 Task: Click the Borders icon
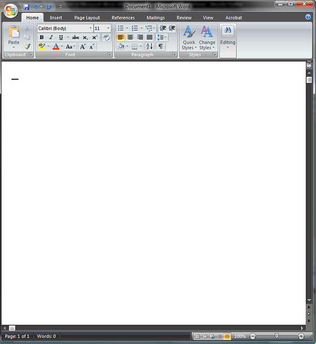coord(134,47)
